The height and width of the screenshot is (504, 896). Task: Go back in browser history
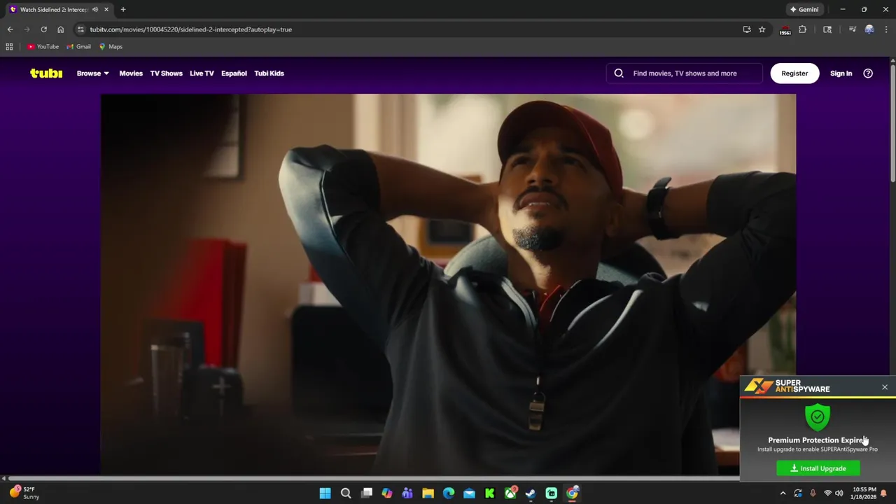(x=10, y=29)
